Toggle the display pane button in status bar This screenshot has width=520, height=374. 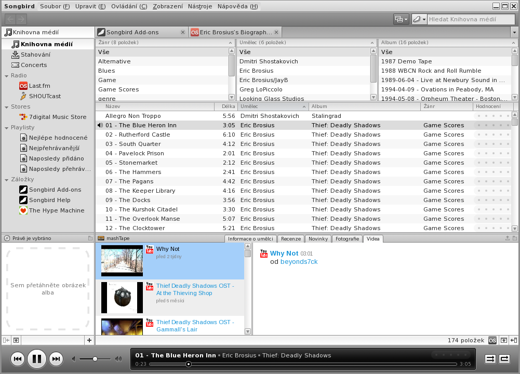tap(504, 340)
